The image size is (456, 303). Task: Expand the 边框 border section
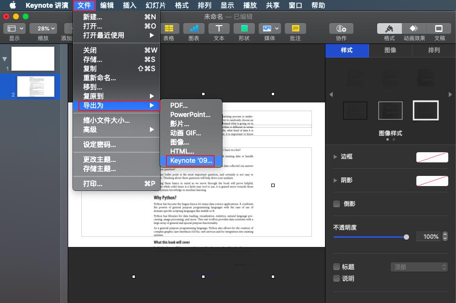(346, 157)
